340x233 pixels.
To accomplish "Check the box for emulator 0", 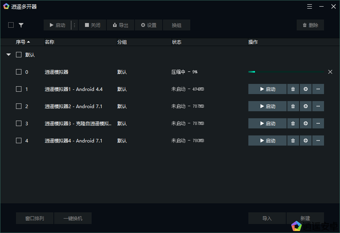I will point(19,72).
